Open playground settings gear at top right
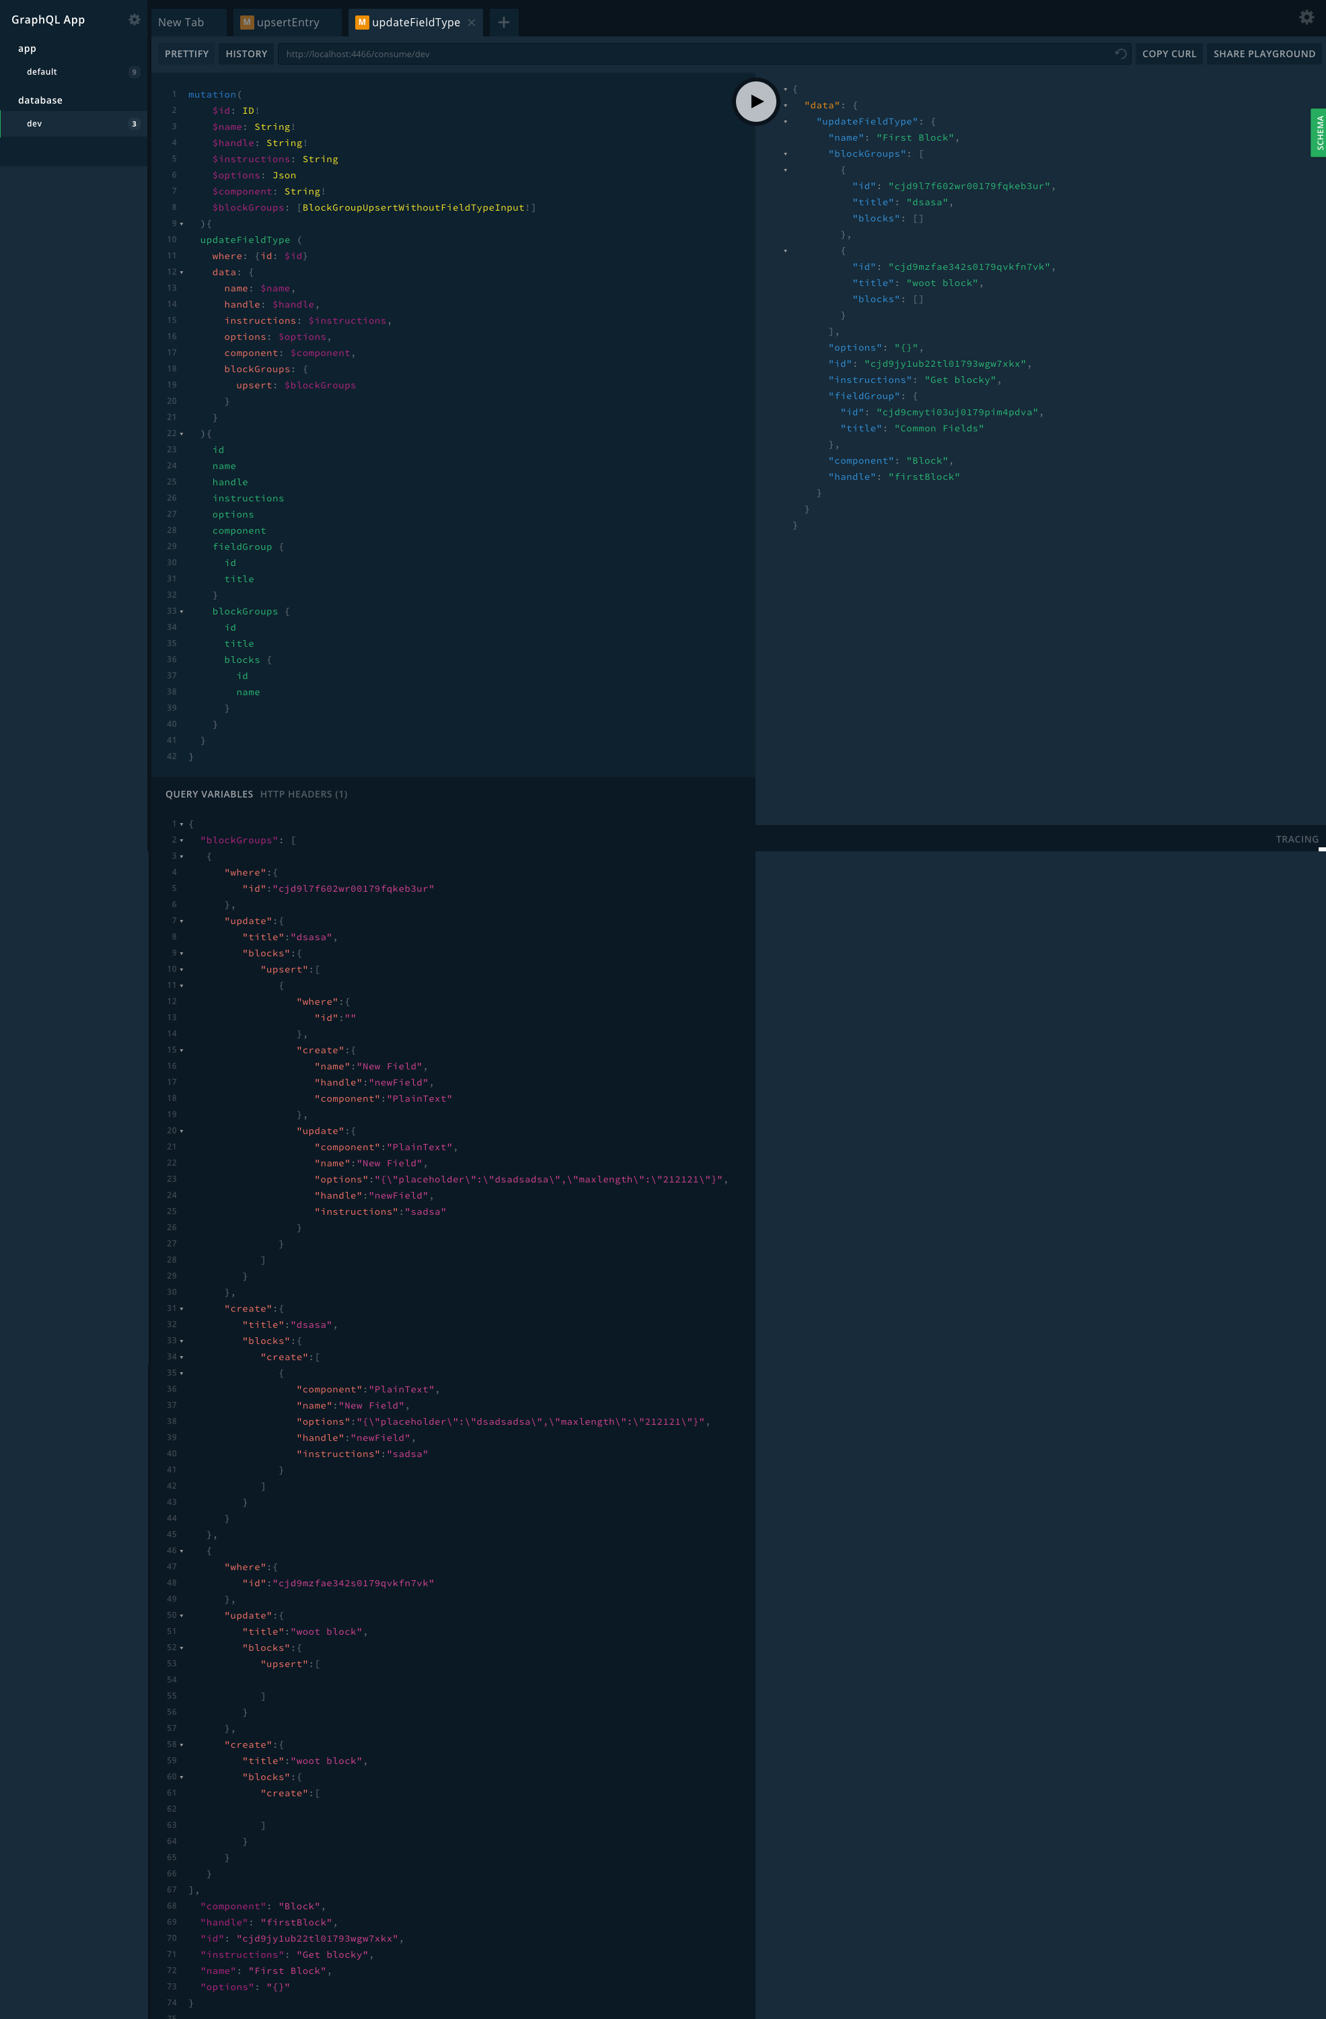 tap(1306, 17)
